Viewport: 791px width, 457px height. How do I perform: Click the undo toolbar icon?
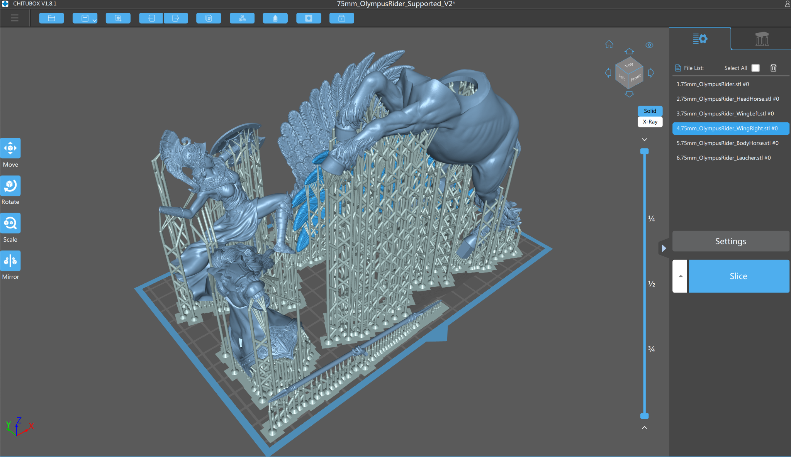(x=151, y=18)
